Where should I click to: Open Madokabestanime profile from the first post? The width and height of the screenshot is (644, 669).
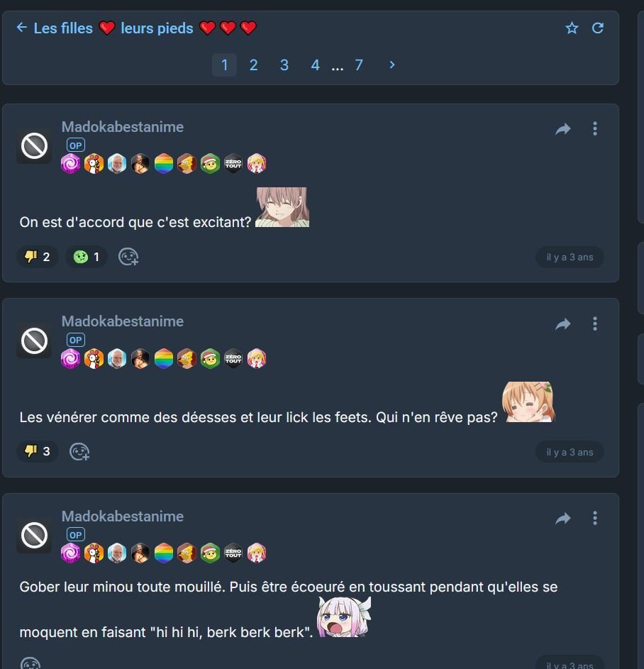(123, 127)
